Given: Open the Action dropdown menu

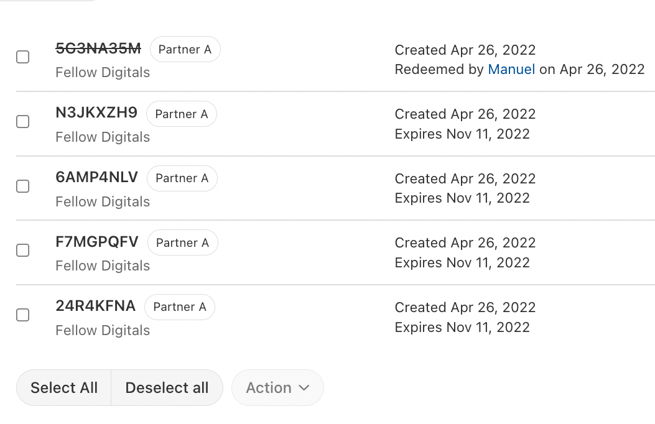Looking at the screenshot, I should [277, 388].
